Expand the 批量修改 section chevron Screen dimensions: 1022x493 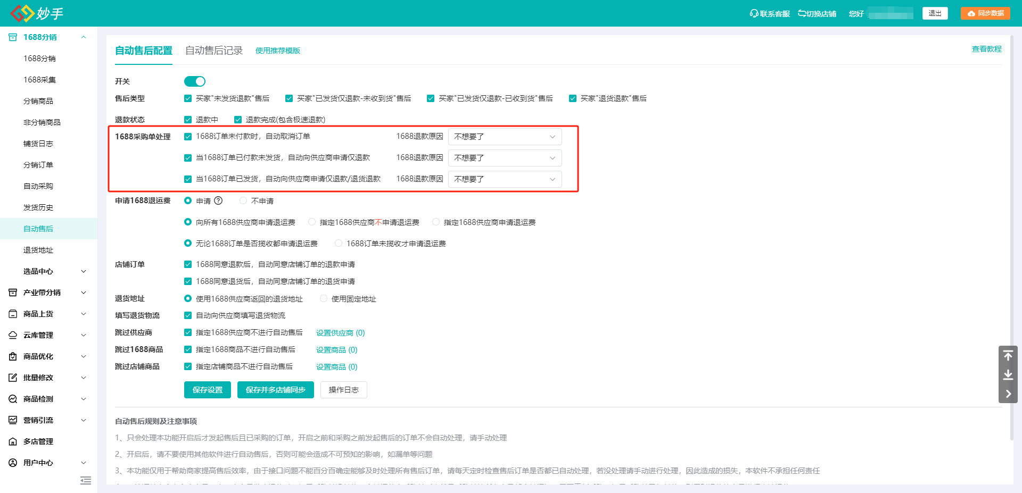(x=84, y=378)
